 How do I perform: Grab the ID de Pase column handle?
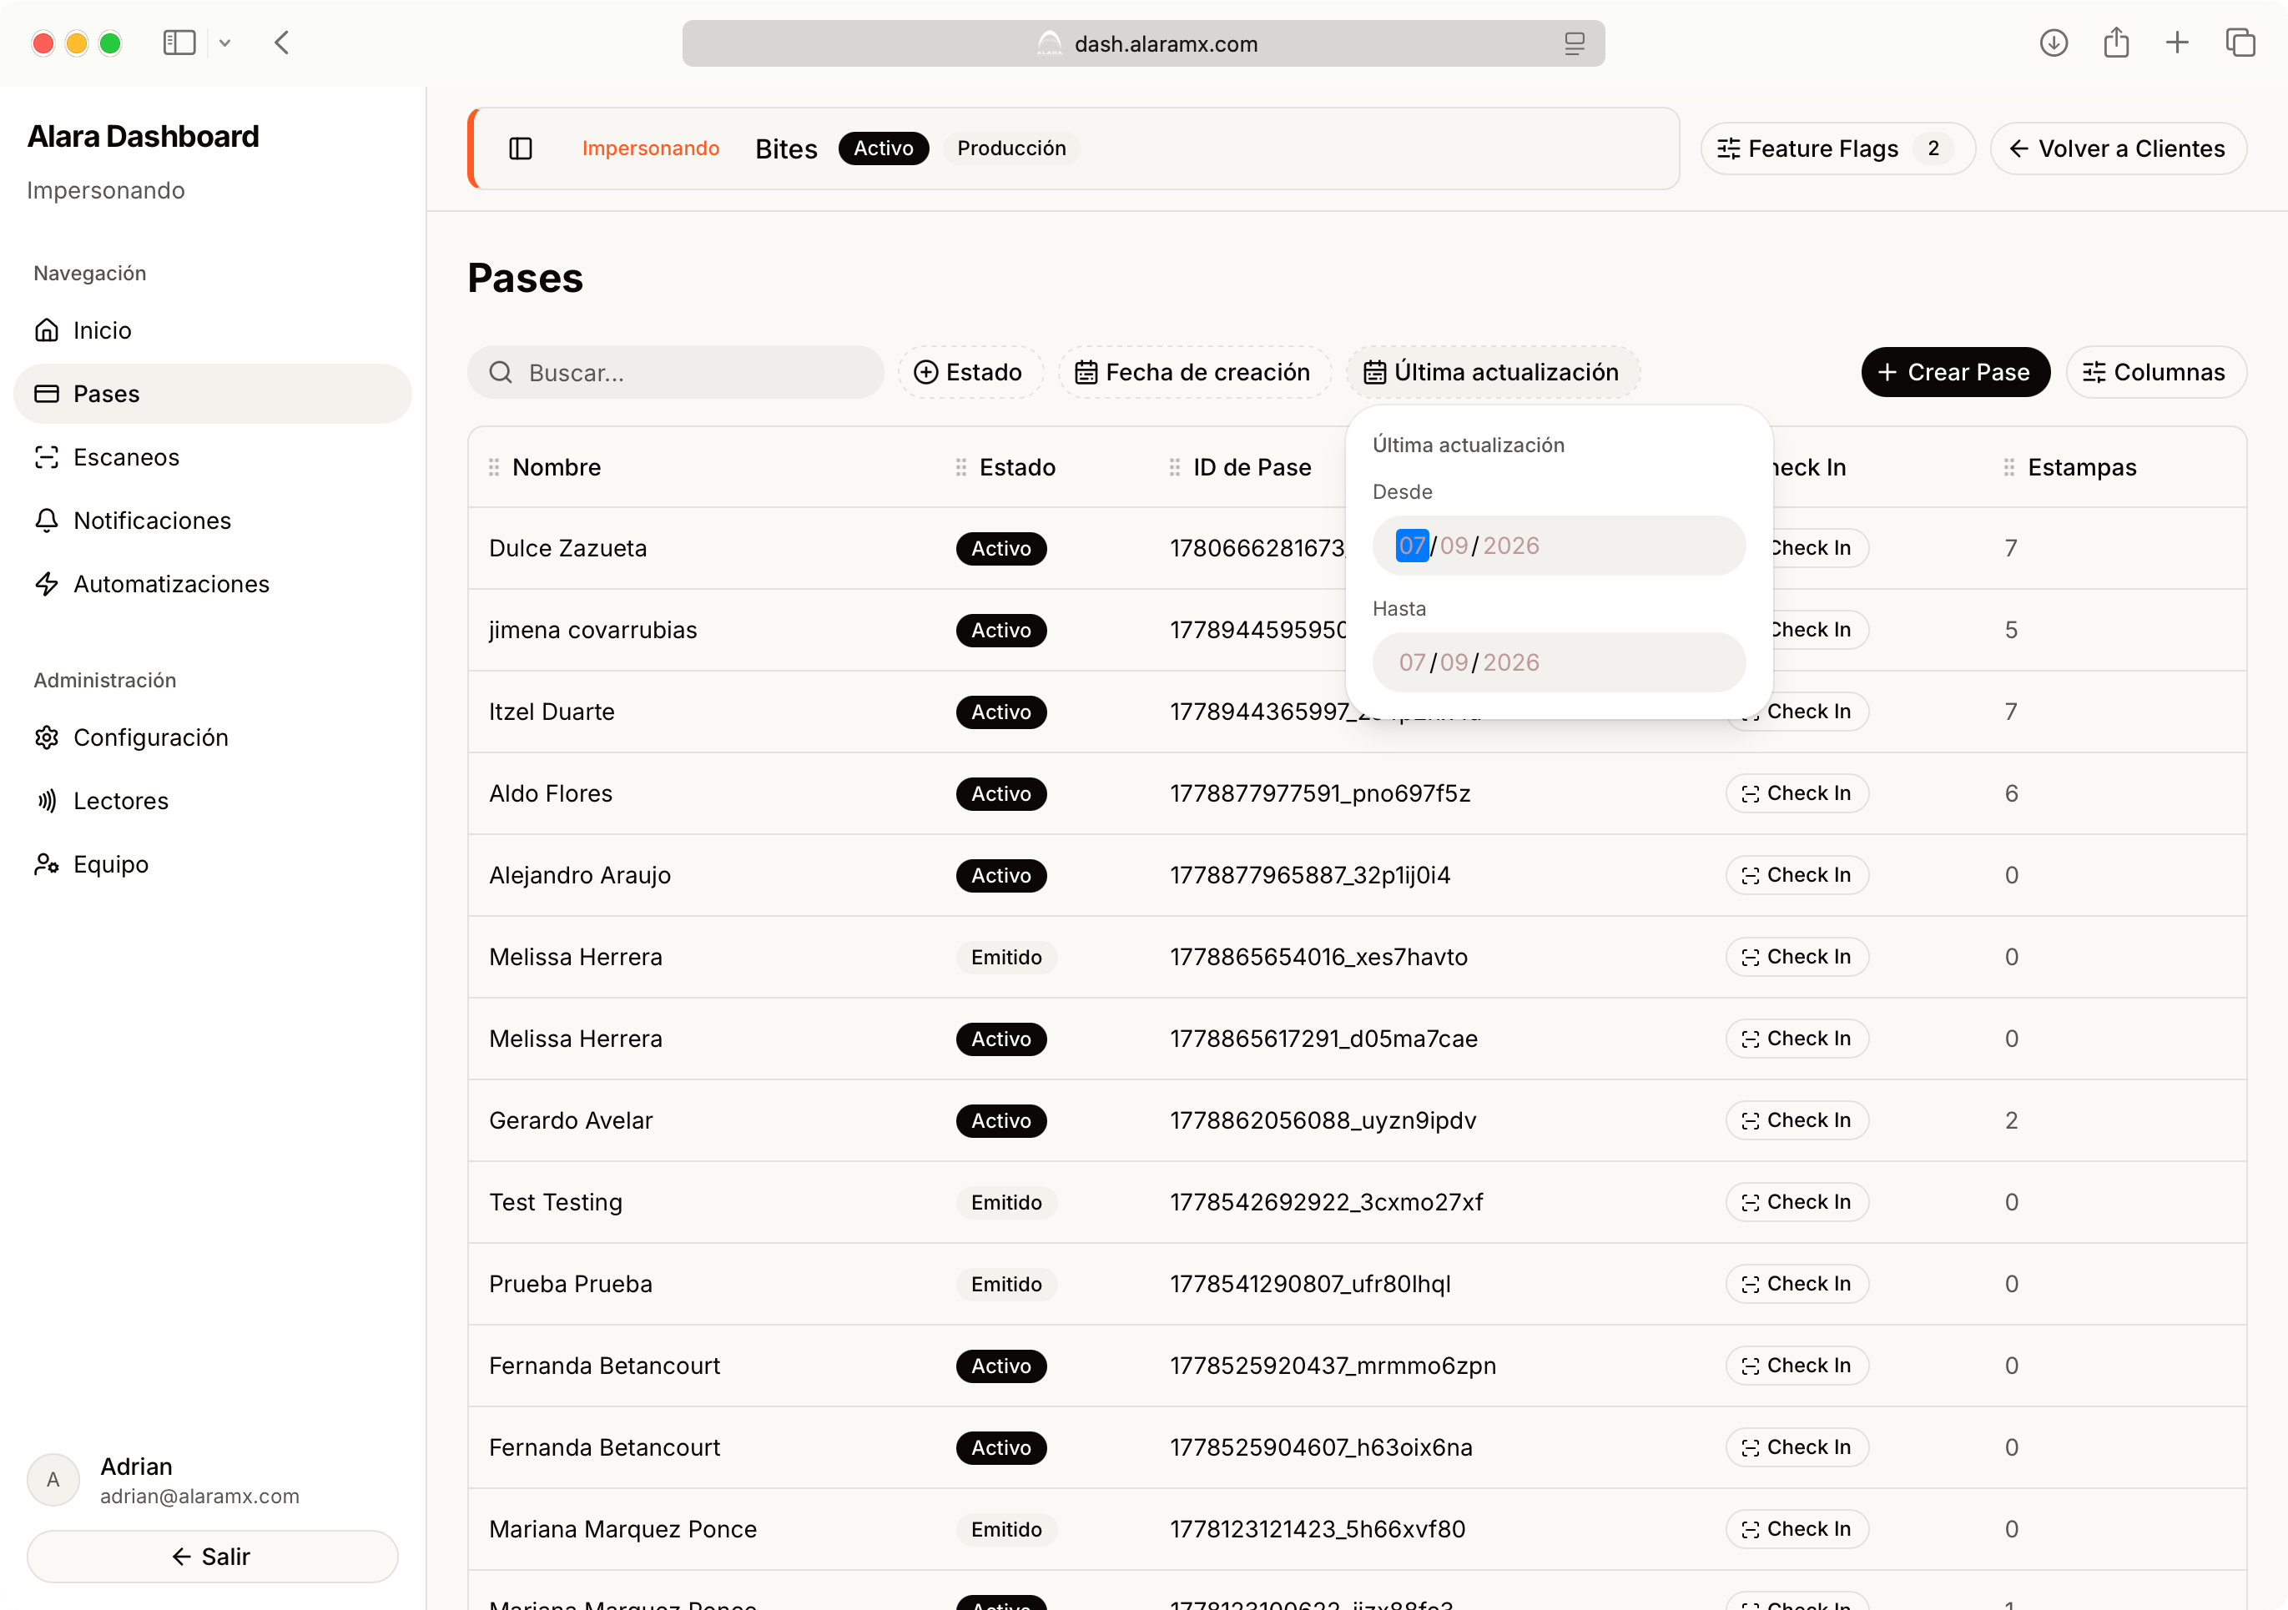pyautogui.click(x=1175, y=467)
